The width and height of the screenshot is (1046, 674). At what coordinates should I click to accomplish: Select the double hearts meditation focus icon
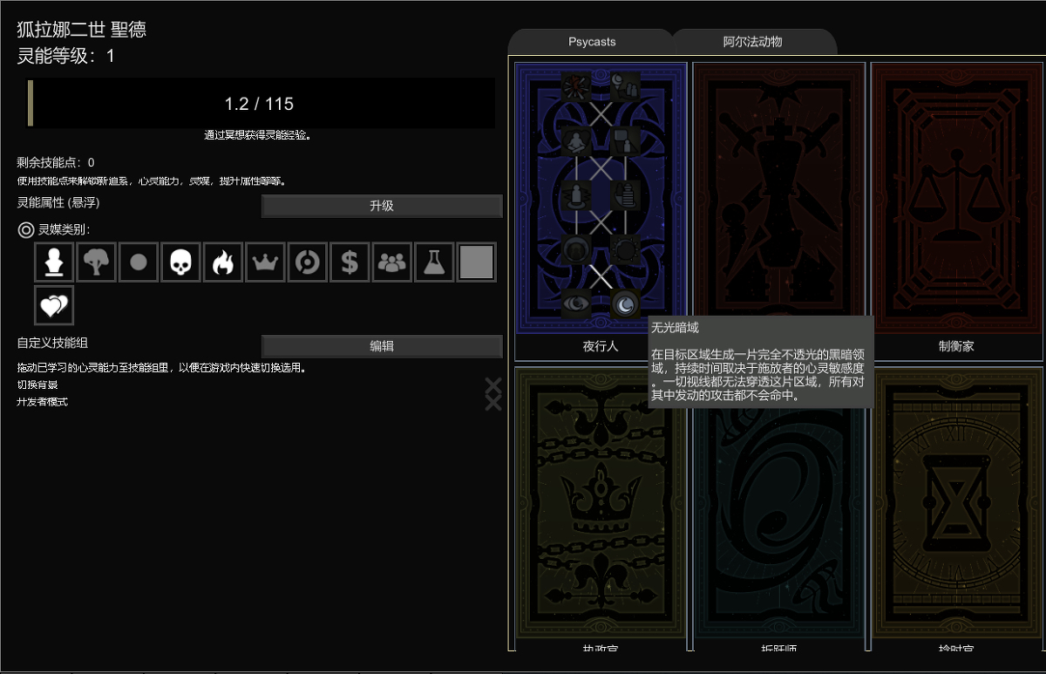[54, 304]
